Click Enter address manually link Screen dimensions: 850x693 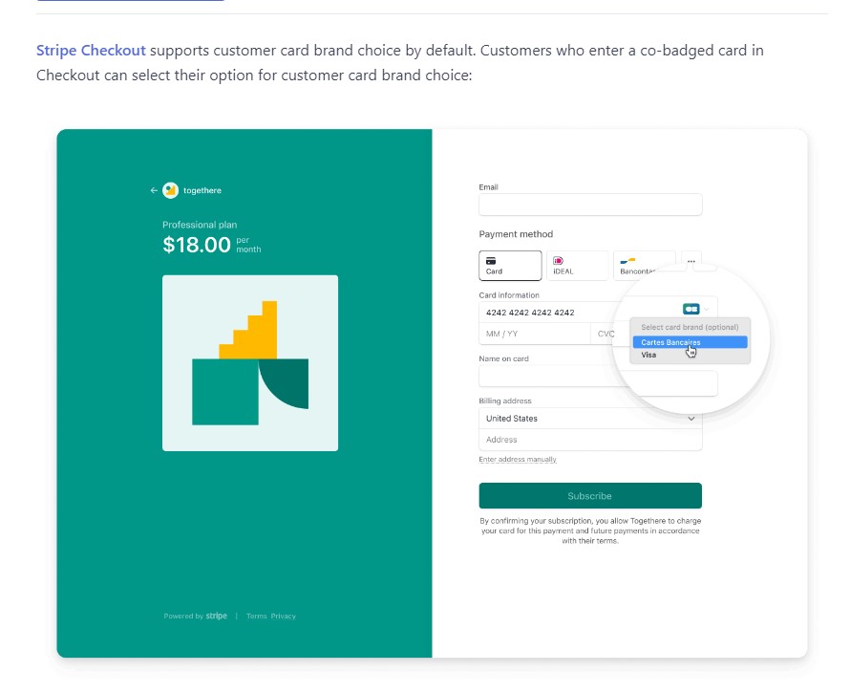[x=518, y=459]
